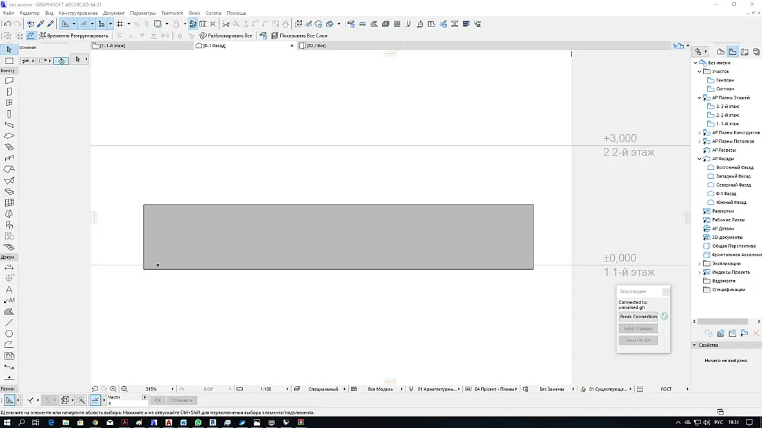The height and width of the screenshot is (428, 762).
Task: Click the Отменить button
Action: pos(181,400)
